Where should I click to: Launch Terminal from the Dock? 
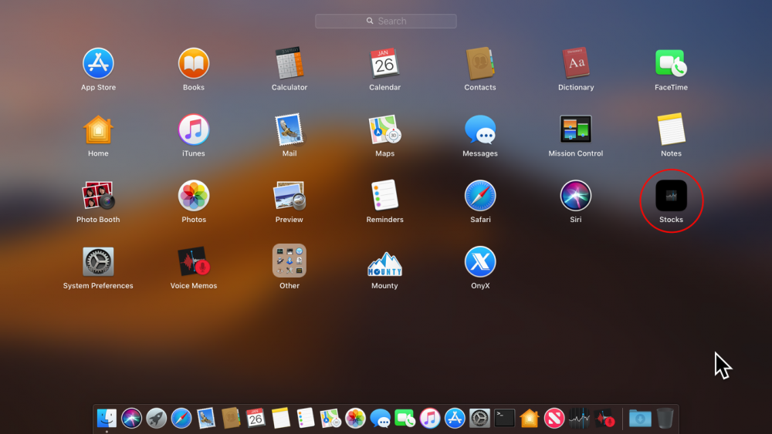(x=504, y=419)
